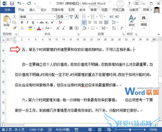Image resolution: width=162 pixels, height=132 pixels.
Task: Switch to the 审阅 Review tab
Action: point(93,10)
